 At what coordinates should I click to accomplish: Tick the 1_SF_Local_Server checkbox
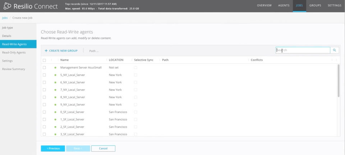[x=44, y=120]
